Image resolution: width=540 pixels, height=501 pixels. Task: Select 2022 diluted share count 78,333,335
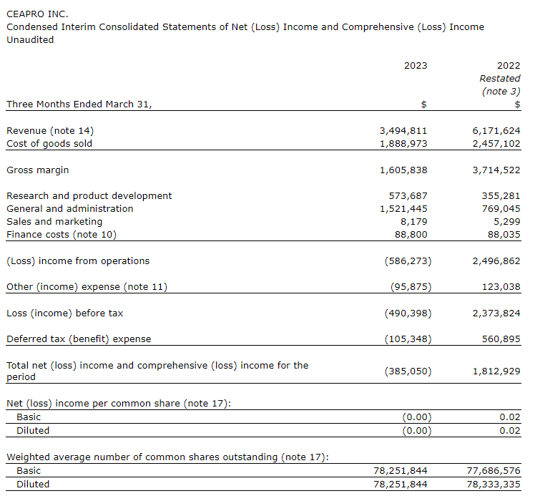(494, 484)
